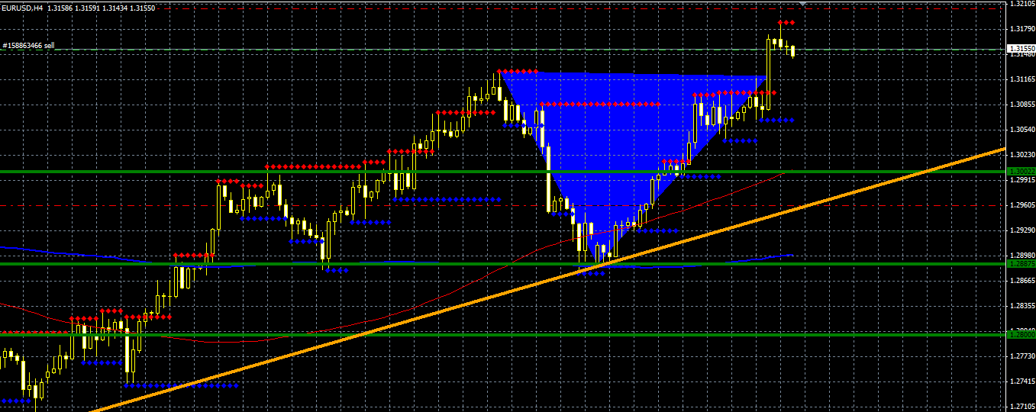Click the red dotted resistance row above latest candles
The height and width of the screenshot is (412, 1036).
pos(786,23)
